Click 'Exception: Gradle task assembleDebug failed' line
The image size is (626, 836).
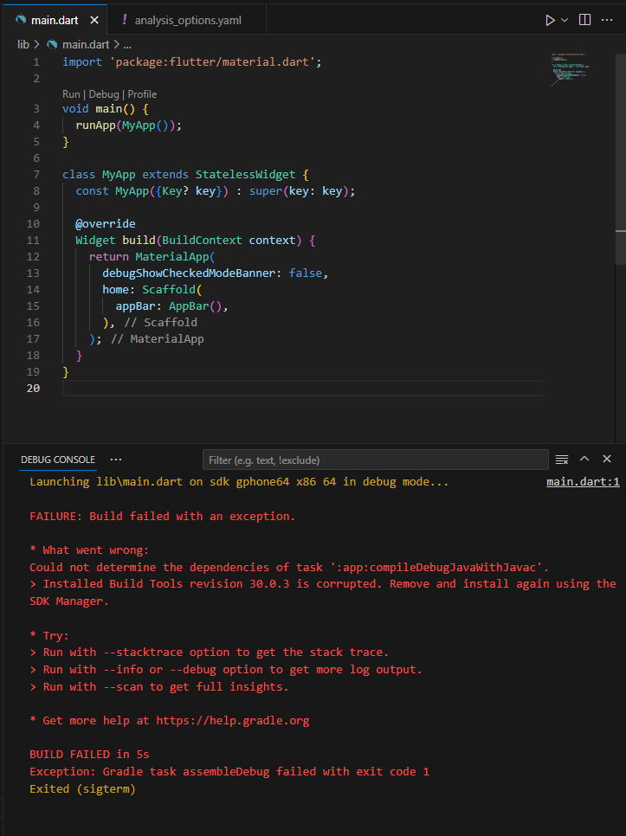click(x=229, y=771)
